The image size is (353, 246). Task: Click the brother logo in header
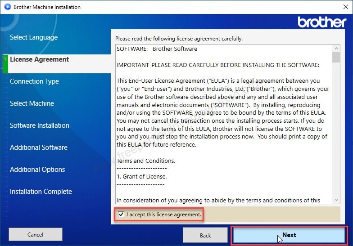pyautogui.click(x=322, y=22)
